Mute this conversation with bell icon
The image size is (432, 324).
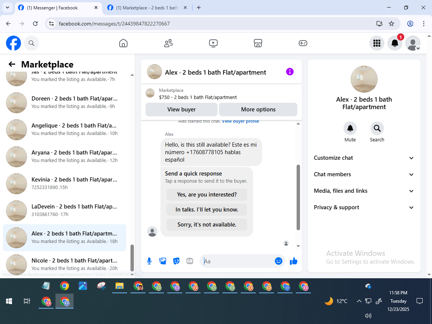(350, 128)
